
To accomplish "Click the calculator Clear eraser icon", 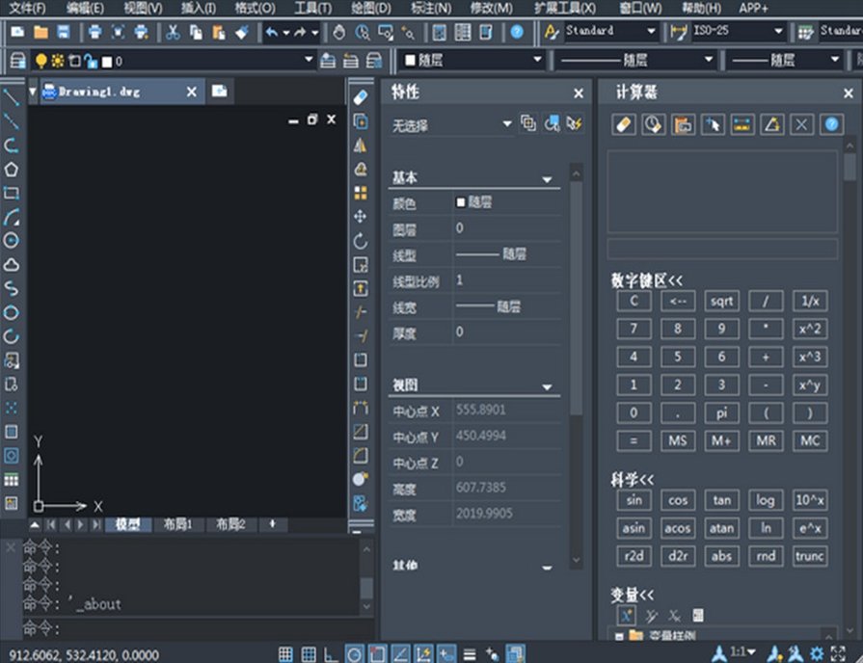I will (624, 124).
